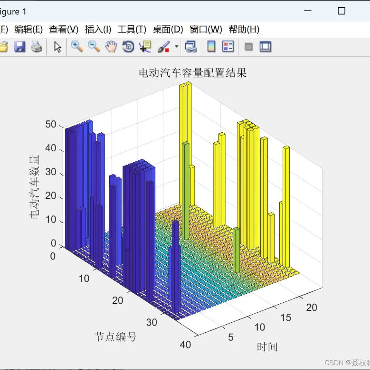Click the Show Plot Tools icon
Viewport: 370px width, 370px height.
coord(265,46)
